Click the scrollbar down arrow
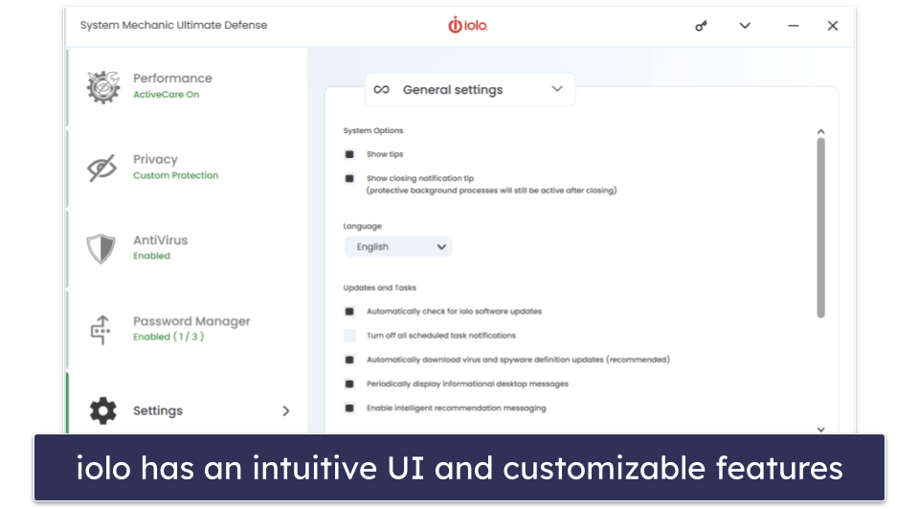 click(x=821, y=430)
